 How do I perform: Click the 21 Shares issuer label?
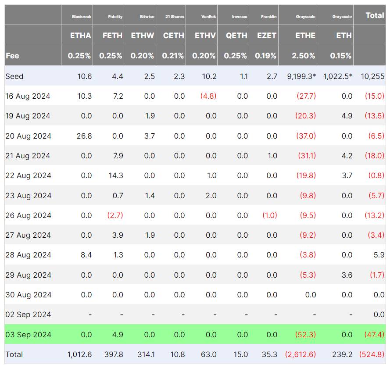(175, 17)
